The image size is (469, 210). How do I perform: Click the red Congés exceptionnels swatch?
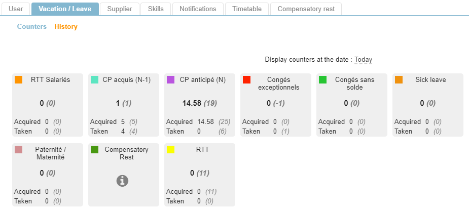[247, 80]
